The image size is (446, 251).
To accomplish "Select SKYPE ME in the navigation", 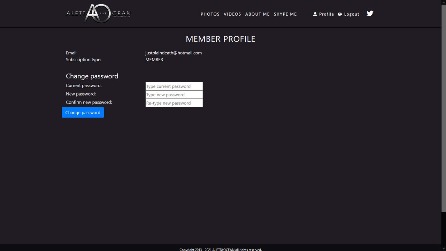I will coord(285,14).
